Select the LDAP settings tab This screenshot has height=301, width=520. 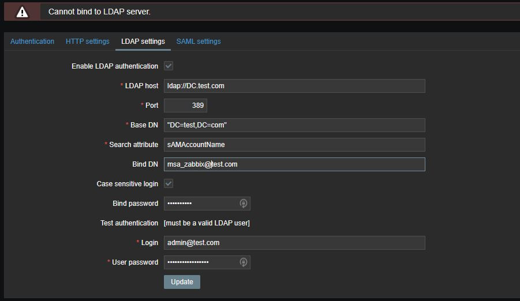coord(143,42)
